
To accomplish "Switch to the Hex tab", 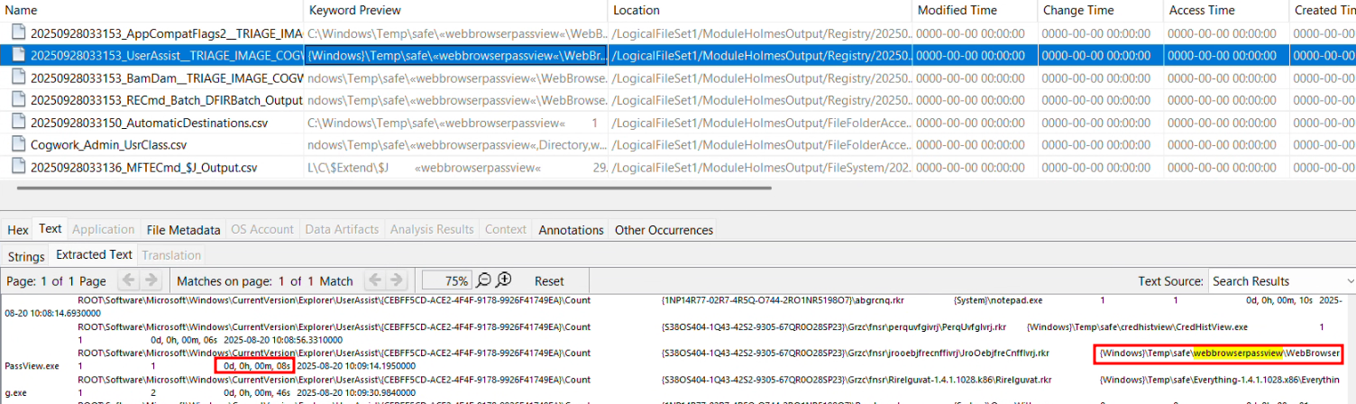I will click(17, 230).
